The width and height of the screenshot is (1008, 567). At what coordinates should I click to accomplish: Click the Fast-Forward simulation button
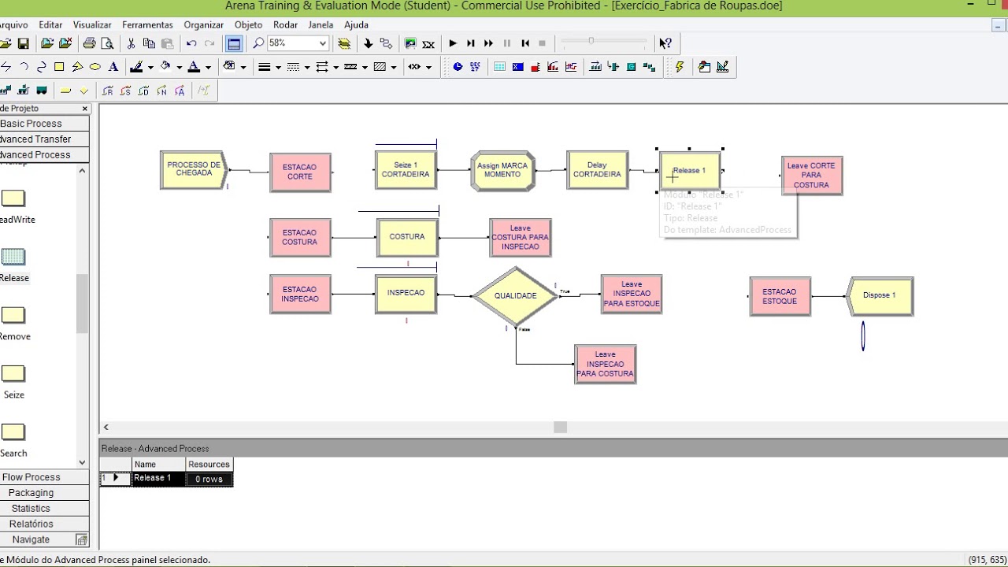489,43
